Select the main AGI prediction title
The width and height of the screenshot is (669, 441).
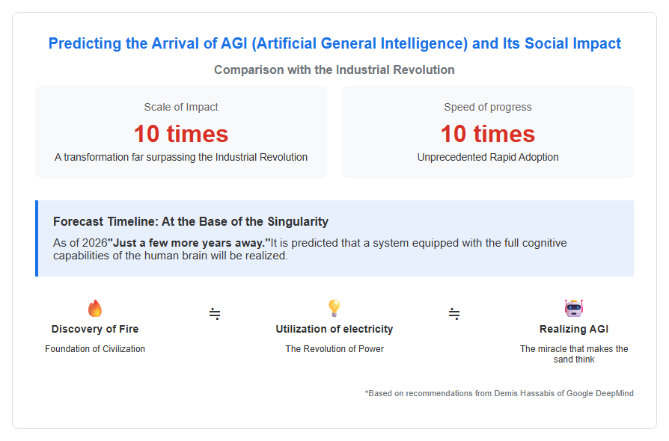[334, 43]
